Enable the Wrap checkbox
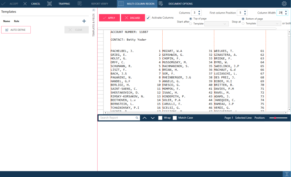This screenshot has height=177, width=291. [x=160, y=118]
